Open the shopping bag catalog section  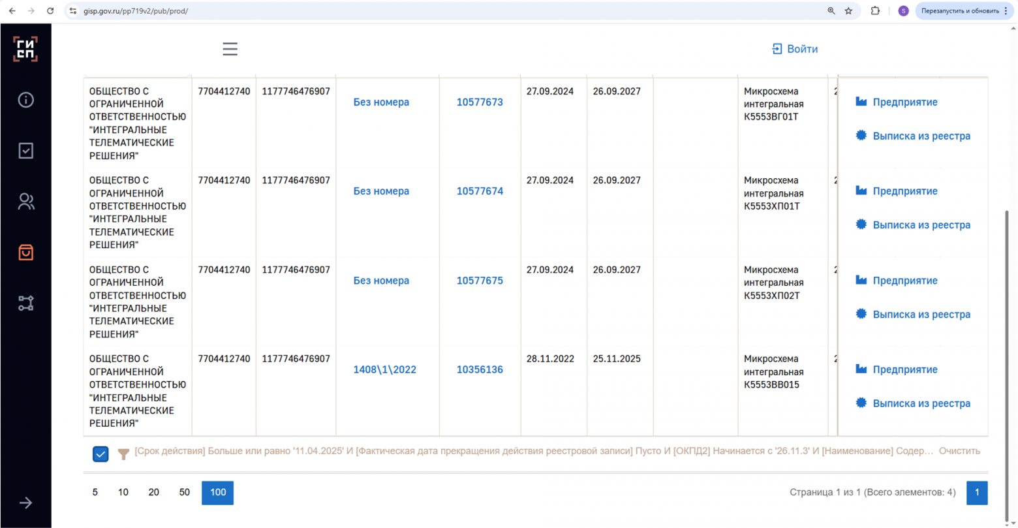pyautogui.click(x=25, y=253)
